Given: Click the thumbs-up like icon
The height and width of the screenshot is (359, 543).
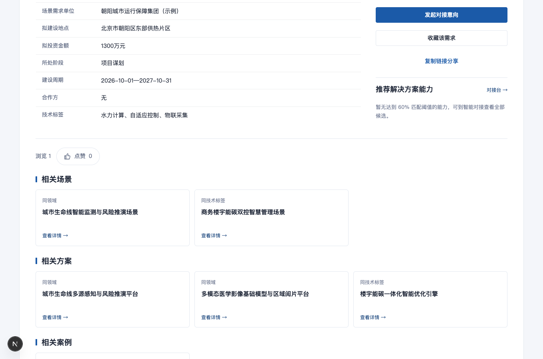Looking at the screenshot, I should pos(67,156).
